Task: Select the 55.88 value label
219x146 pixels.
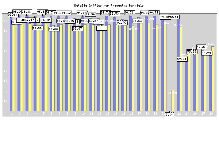Action: coord(192,51)
